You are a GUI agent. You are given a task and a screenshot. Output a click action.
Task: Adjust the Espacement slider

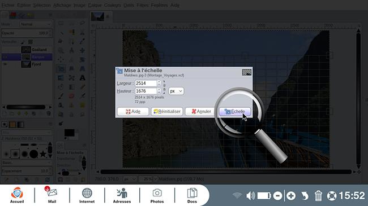(27, 171)
